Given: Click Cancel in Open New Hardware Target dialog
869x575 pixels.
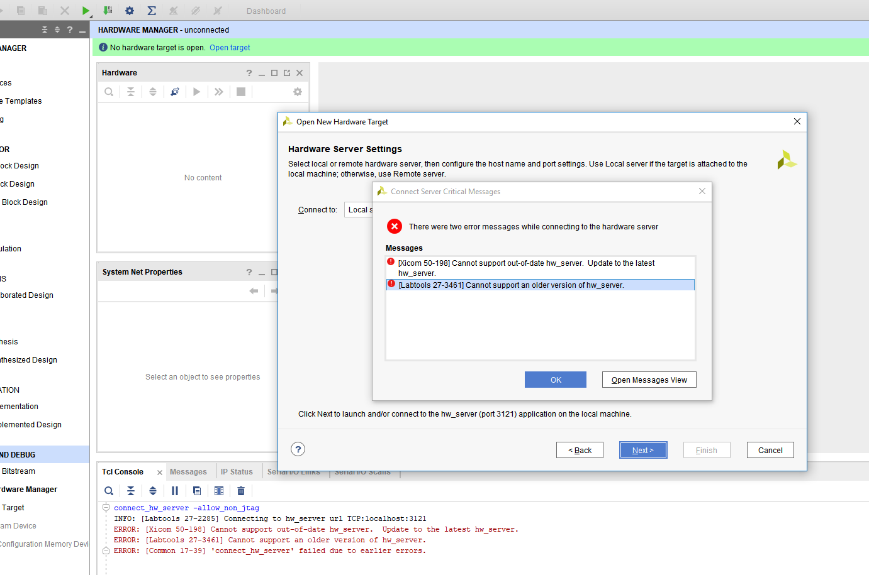Looking at the screenshot, I should pyautogui.click(x=770, y=451).
